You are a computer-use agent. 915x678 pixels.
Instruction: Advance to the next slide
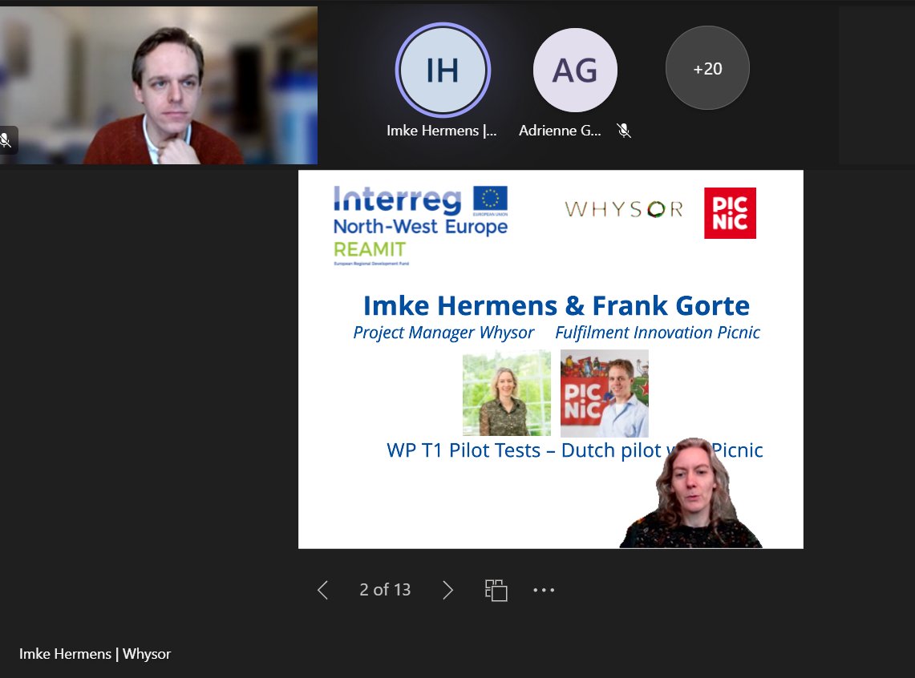coord(447,590)
